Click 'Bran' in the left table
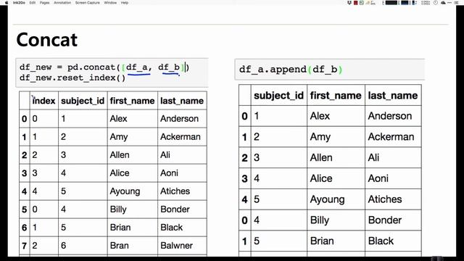This screenshot has width=464, height=261. pyautogui.click(x=119, y=245)
